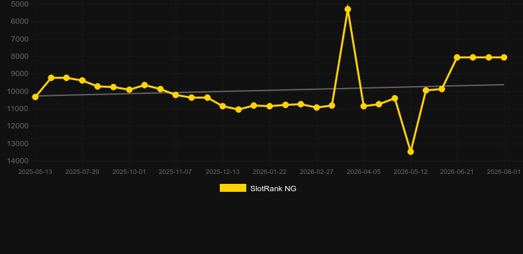This screenshot has width=523, height=254.
Task: Click the 13000 y-axis label
Action: [18, 144]
